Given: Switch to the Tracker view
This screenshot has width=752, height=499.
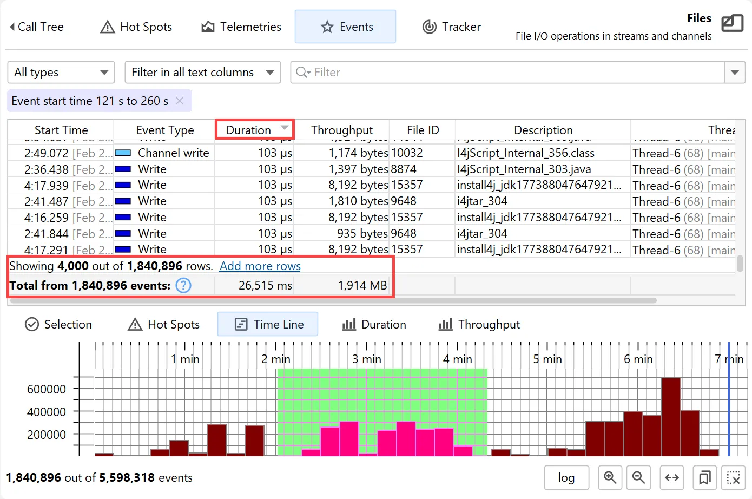Looking at the screenshot, I should [451, 27].
